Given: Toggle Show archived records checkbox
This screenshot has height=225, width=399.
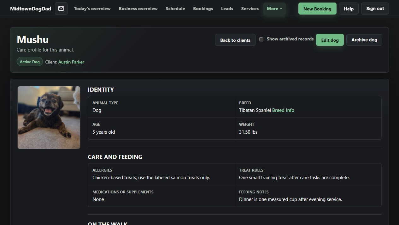Looking at the screenshot, I should click(261, 39).
